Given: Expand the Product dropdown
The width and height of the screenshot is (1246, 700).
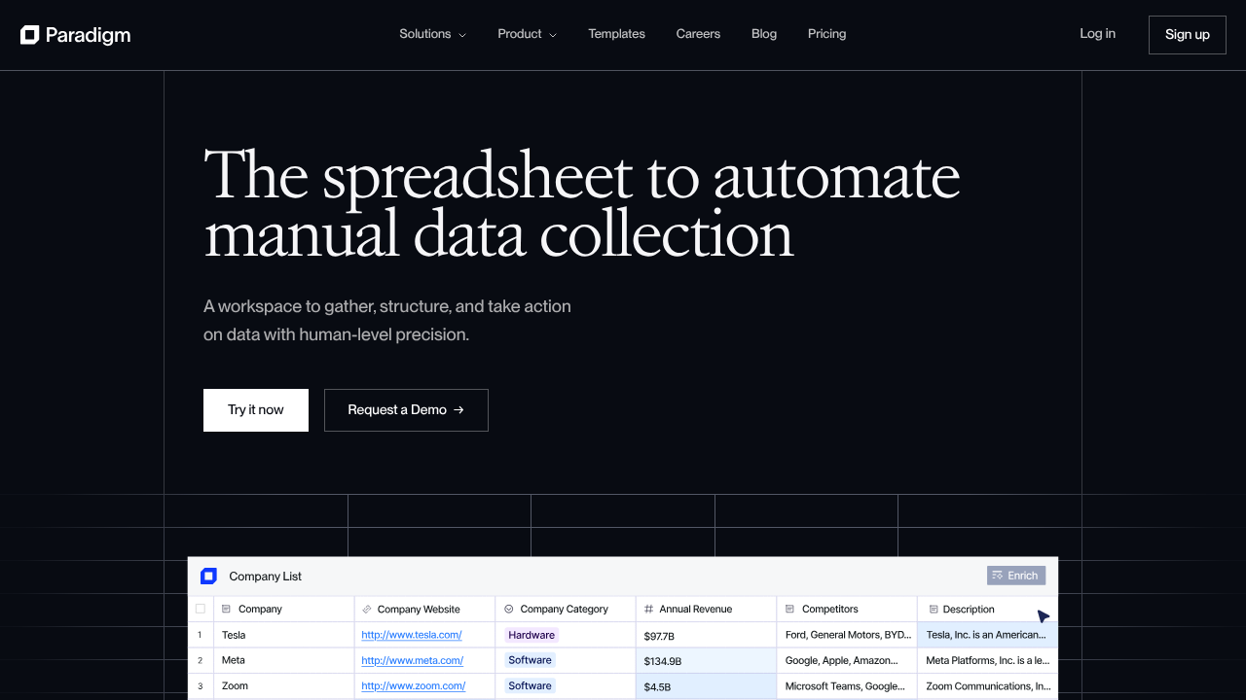Looking at the screenshot, I should [527, 34].
